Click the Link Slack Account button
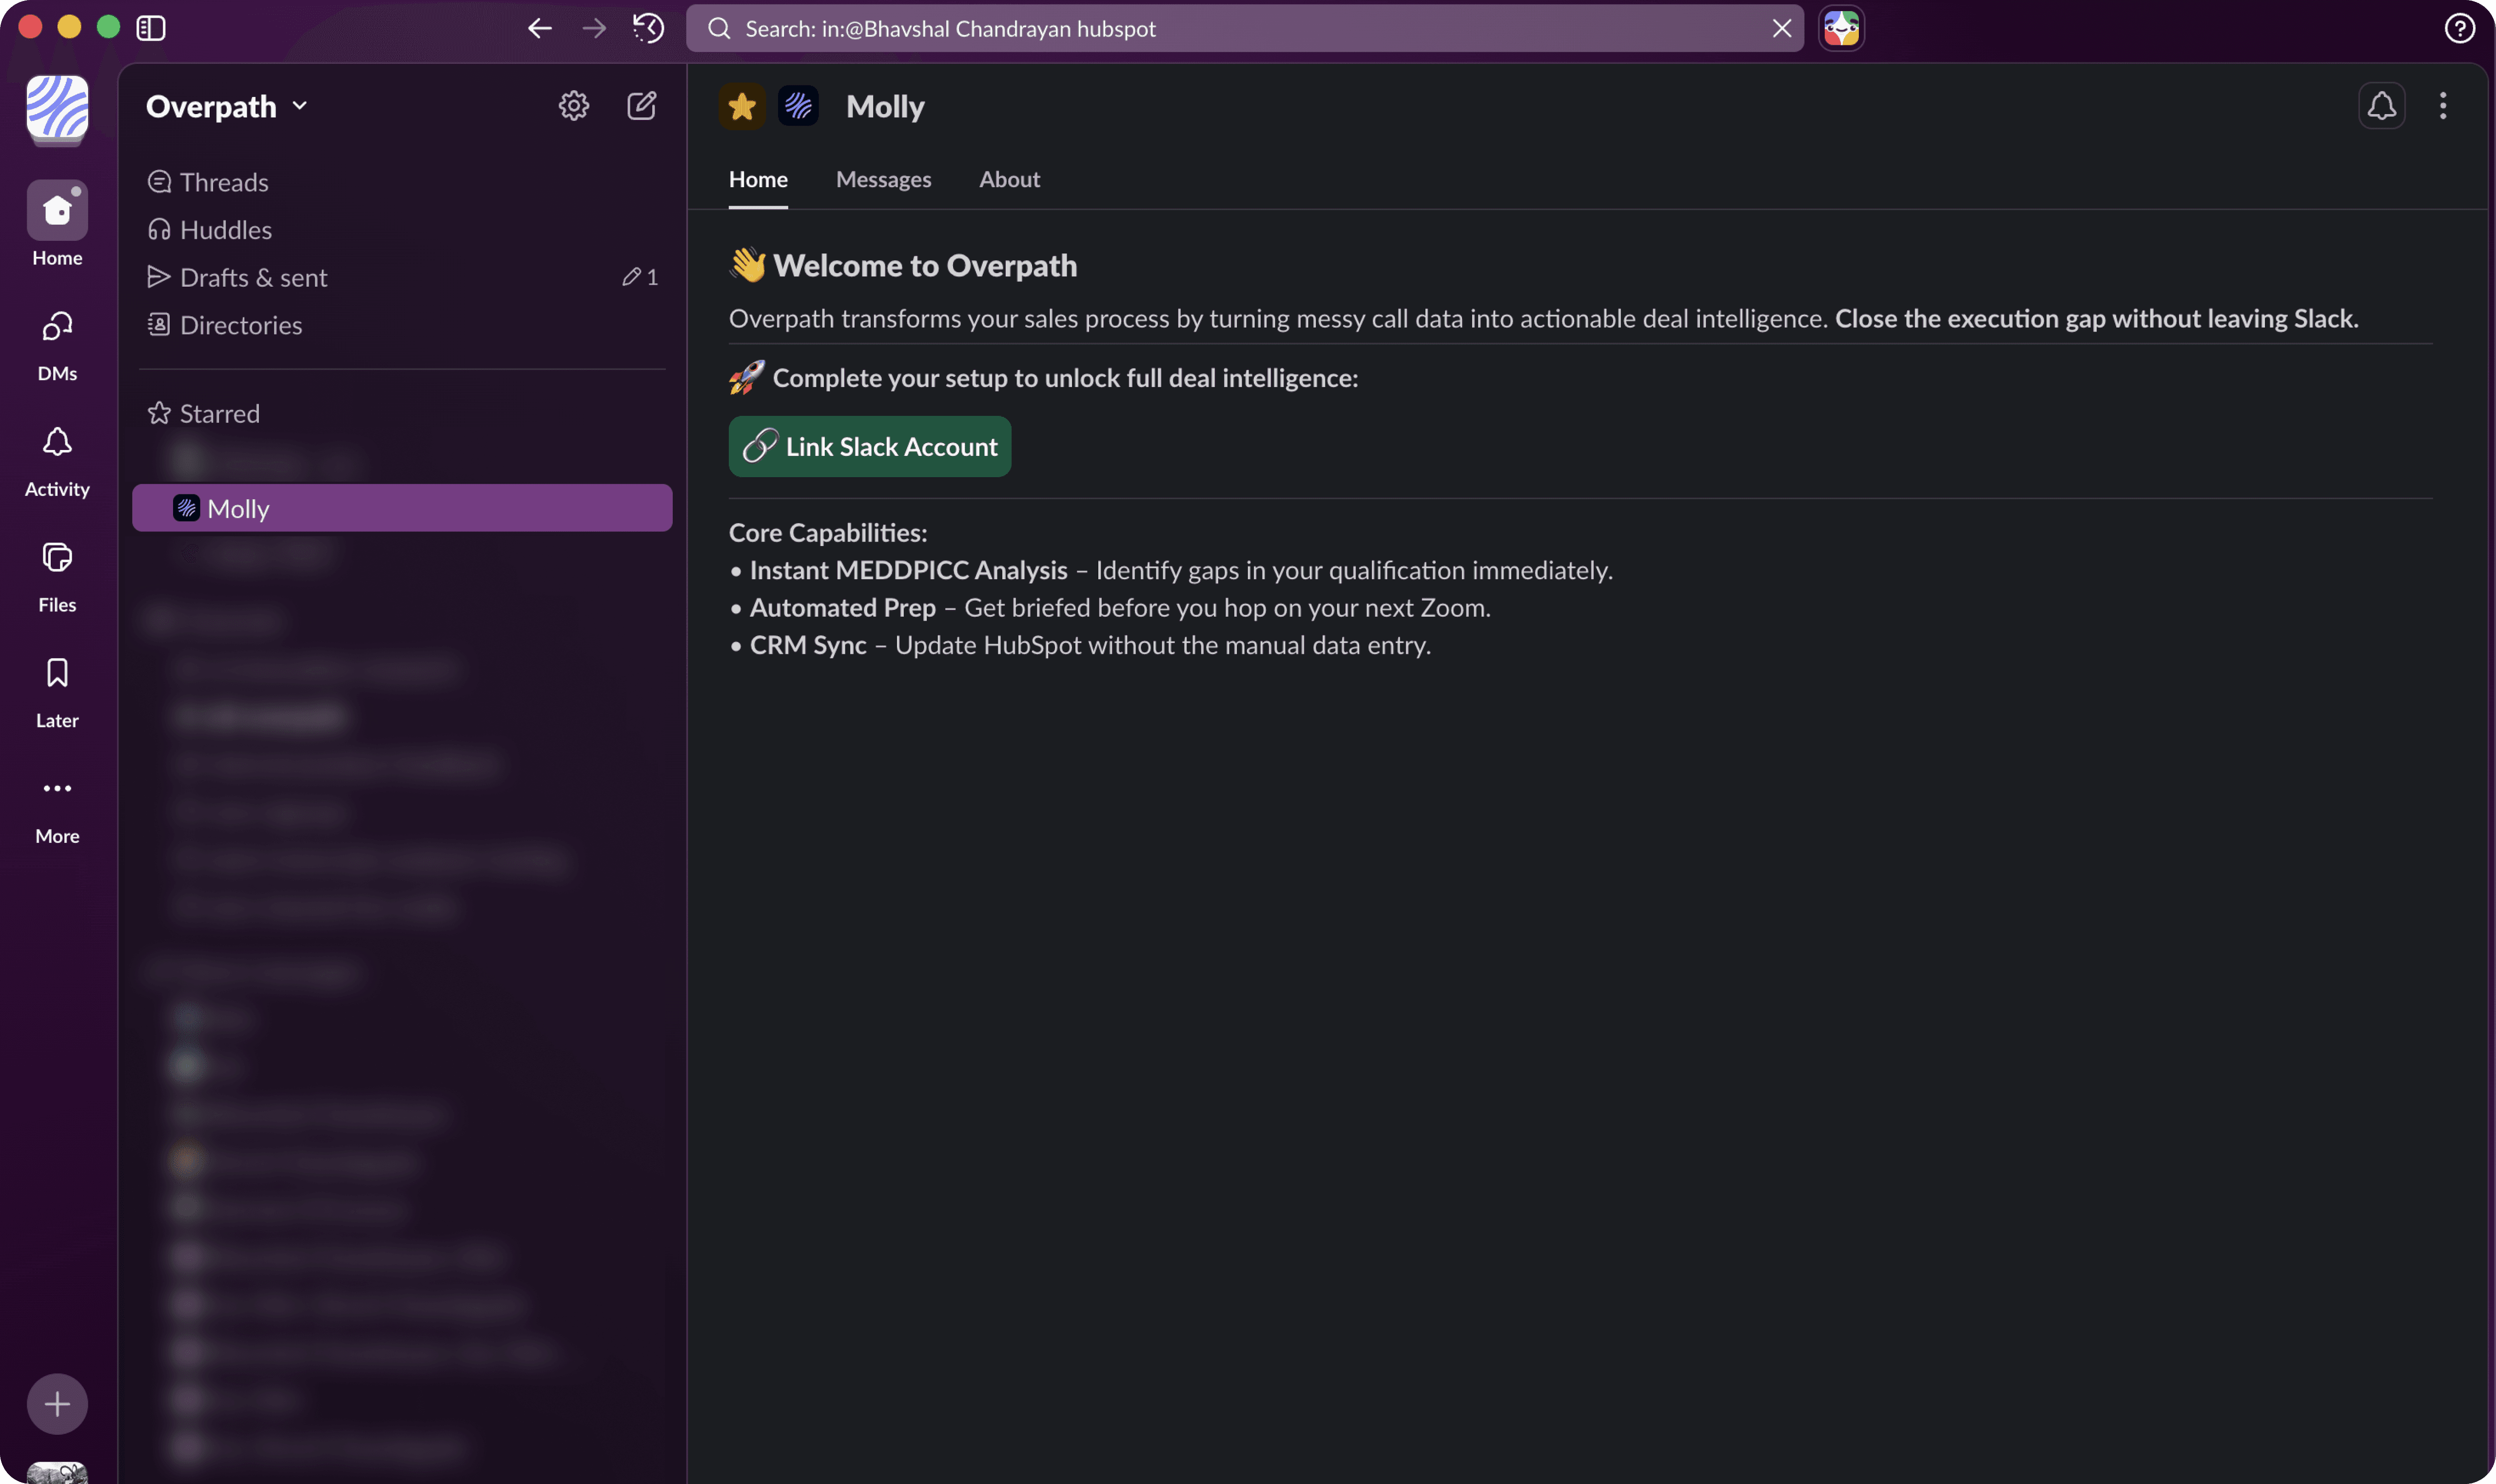The image size is (2496, 1484). coord(869,446)
